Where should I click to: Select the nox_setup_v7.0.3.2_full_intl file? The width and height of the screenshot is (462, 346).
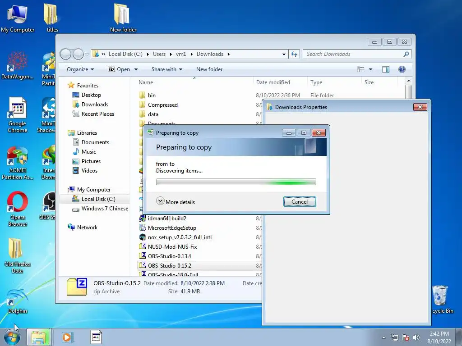point(176,237)
